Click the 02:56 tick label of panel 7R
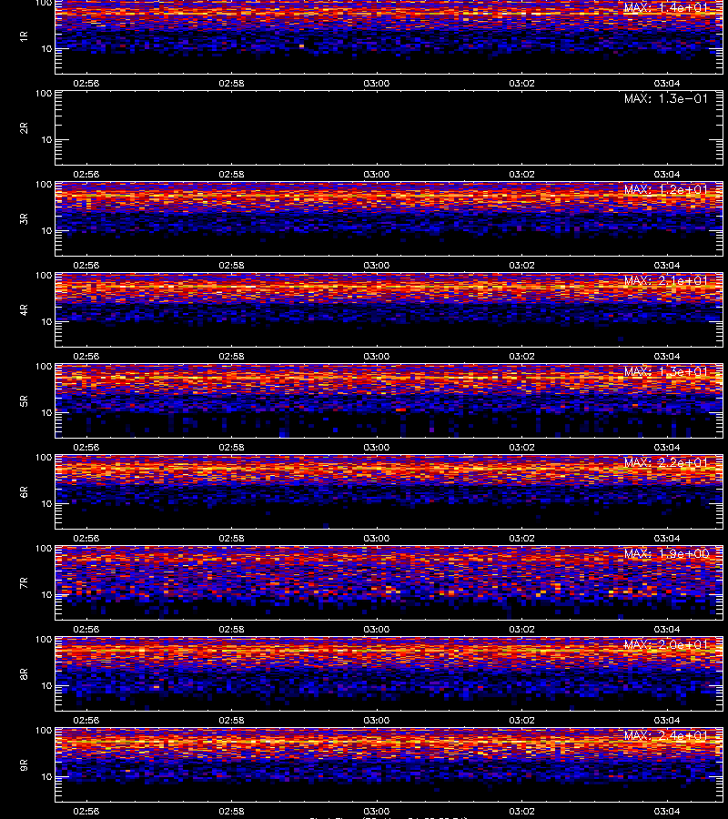 [x=86, y=629]
